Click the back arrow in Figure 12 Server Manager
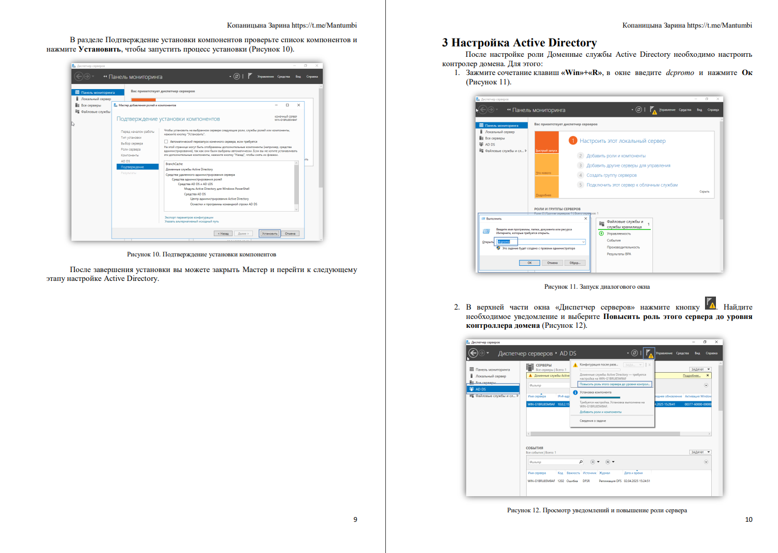The height and width of the screenshot is (553, 778). (x=473, y=353)
